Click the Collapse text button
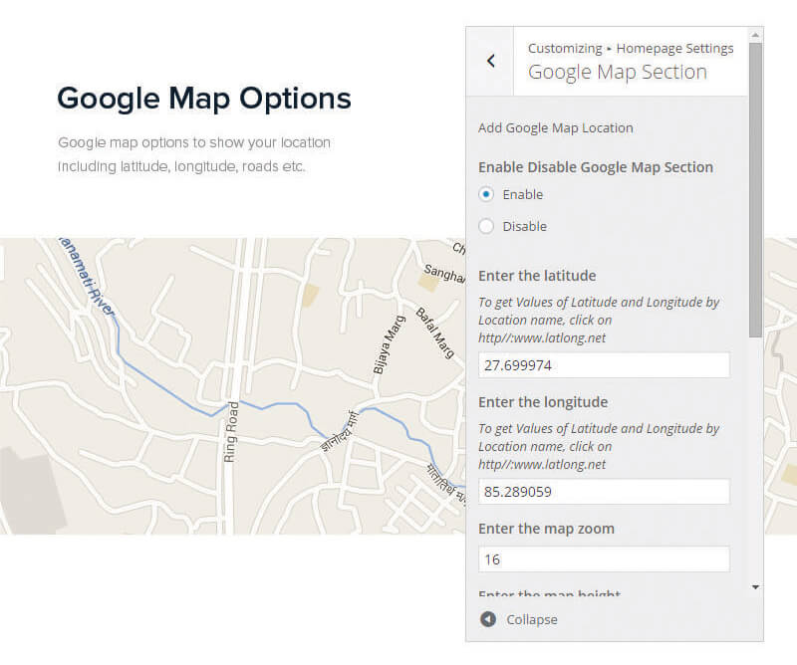The image size is (797, 665). pos(532,620)
